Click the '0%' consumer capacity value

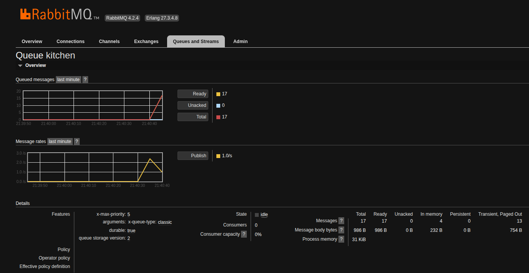(258, 234)
